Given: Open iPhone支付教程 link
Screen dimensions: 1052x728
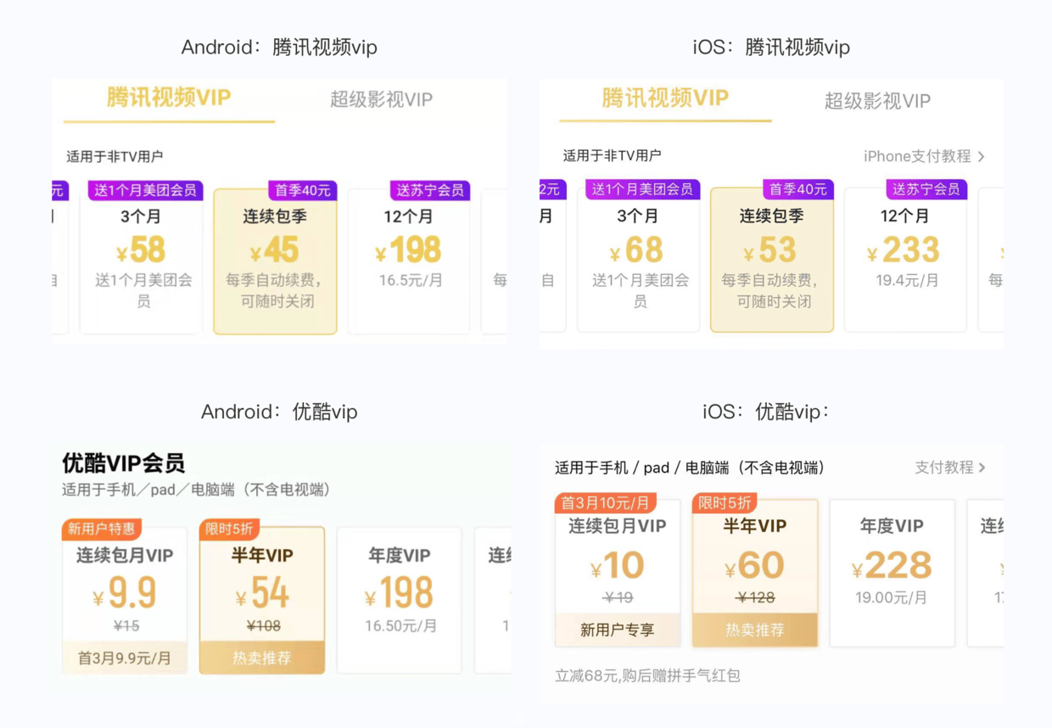Looking at the screenshot, I should 917,156.
